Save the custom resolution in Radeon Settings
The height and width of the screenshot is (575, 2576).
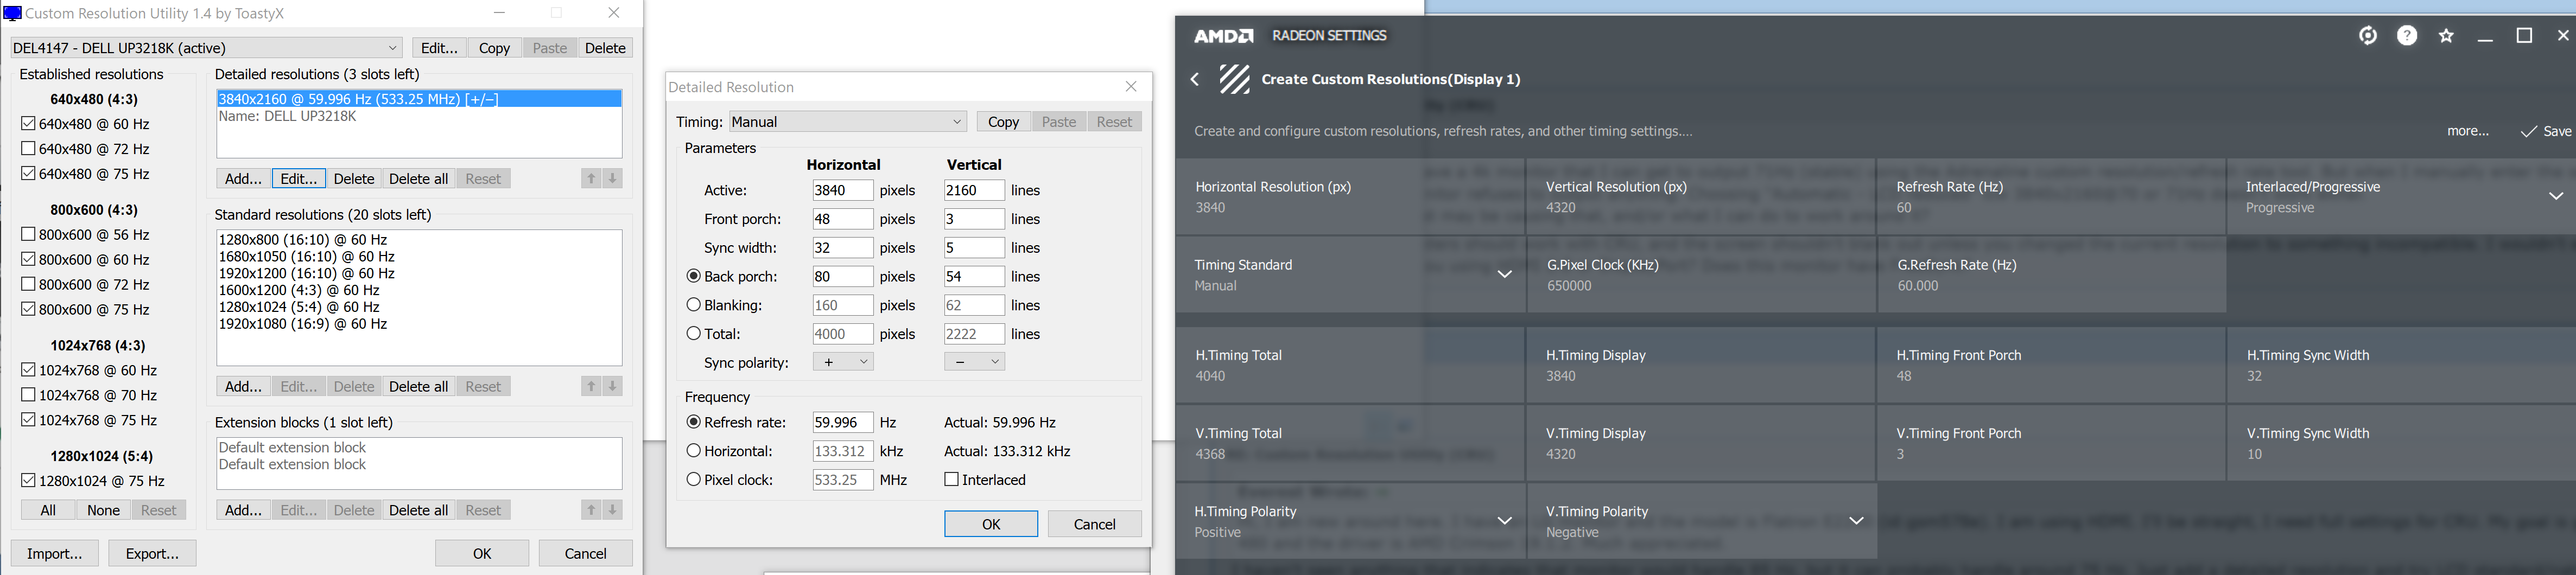(2546, 131)
